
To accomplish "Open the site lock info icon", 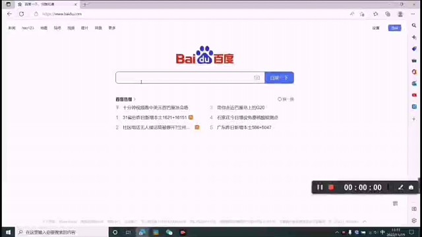I will (x=36, y=14).
